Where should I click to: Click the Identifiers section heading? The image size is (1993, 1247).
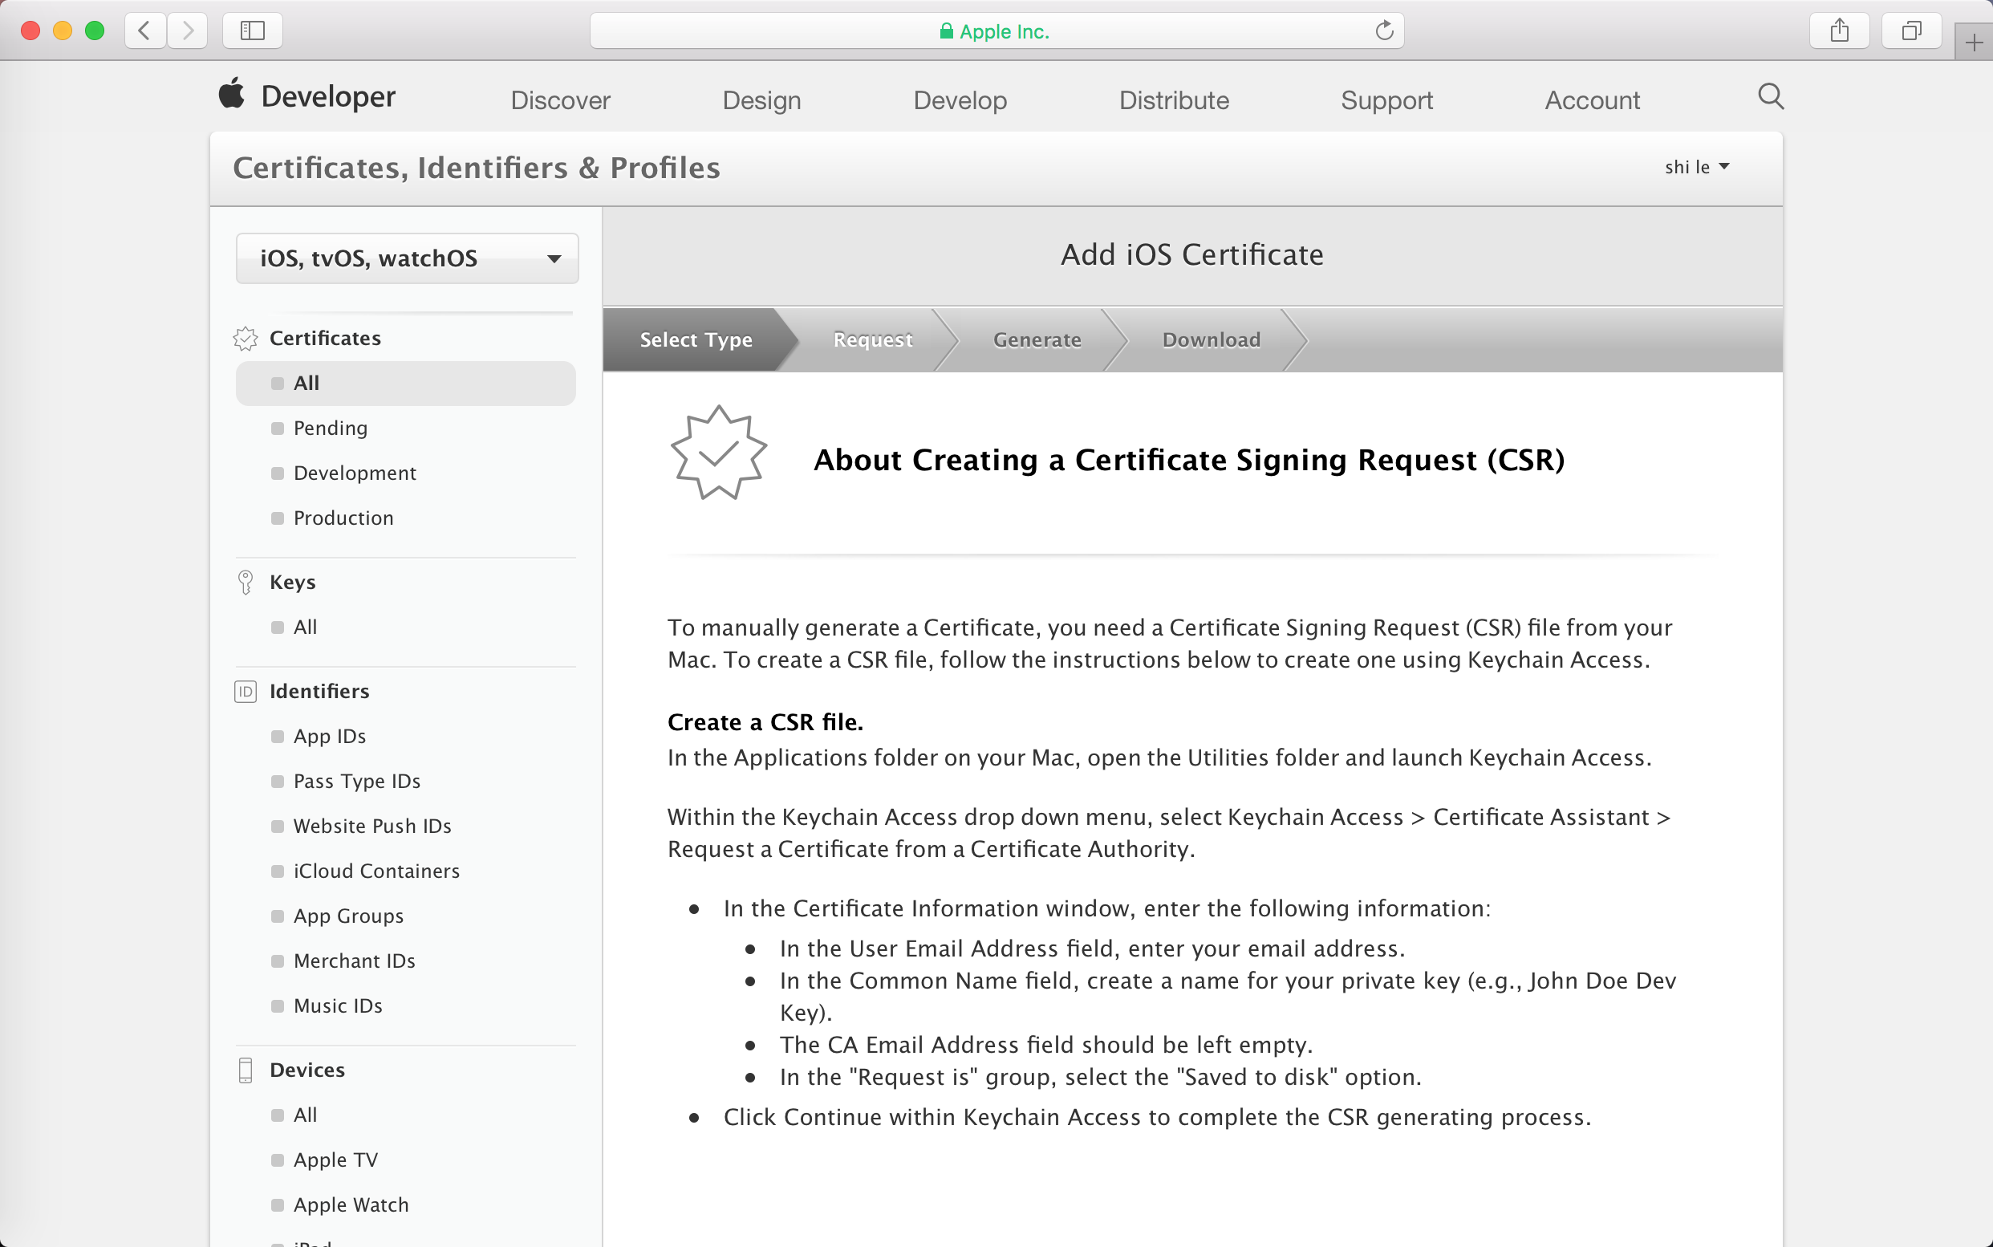pyautogui.click(x=319, y=691)
